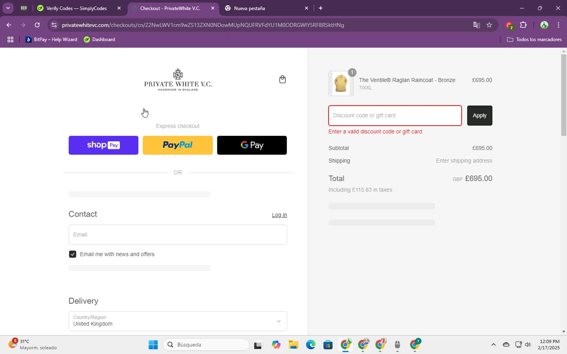Translate this page icon
Screen dimensions: 567x354
tap(476, 25)
